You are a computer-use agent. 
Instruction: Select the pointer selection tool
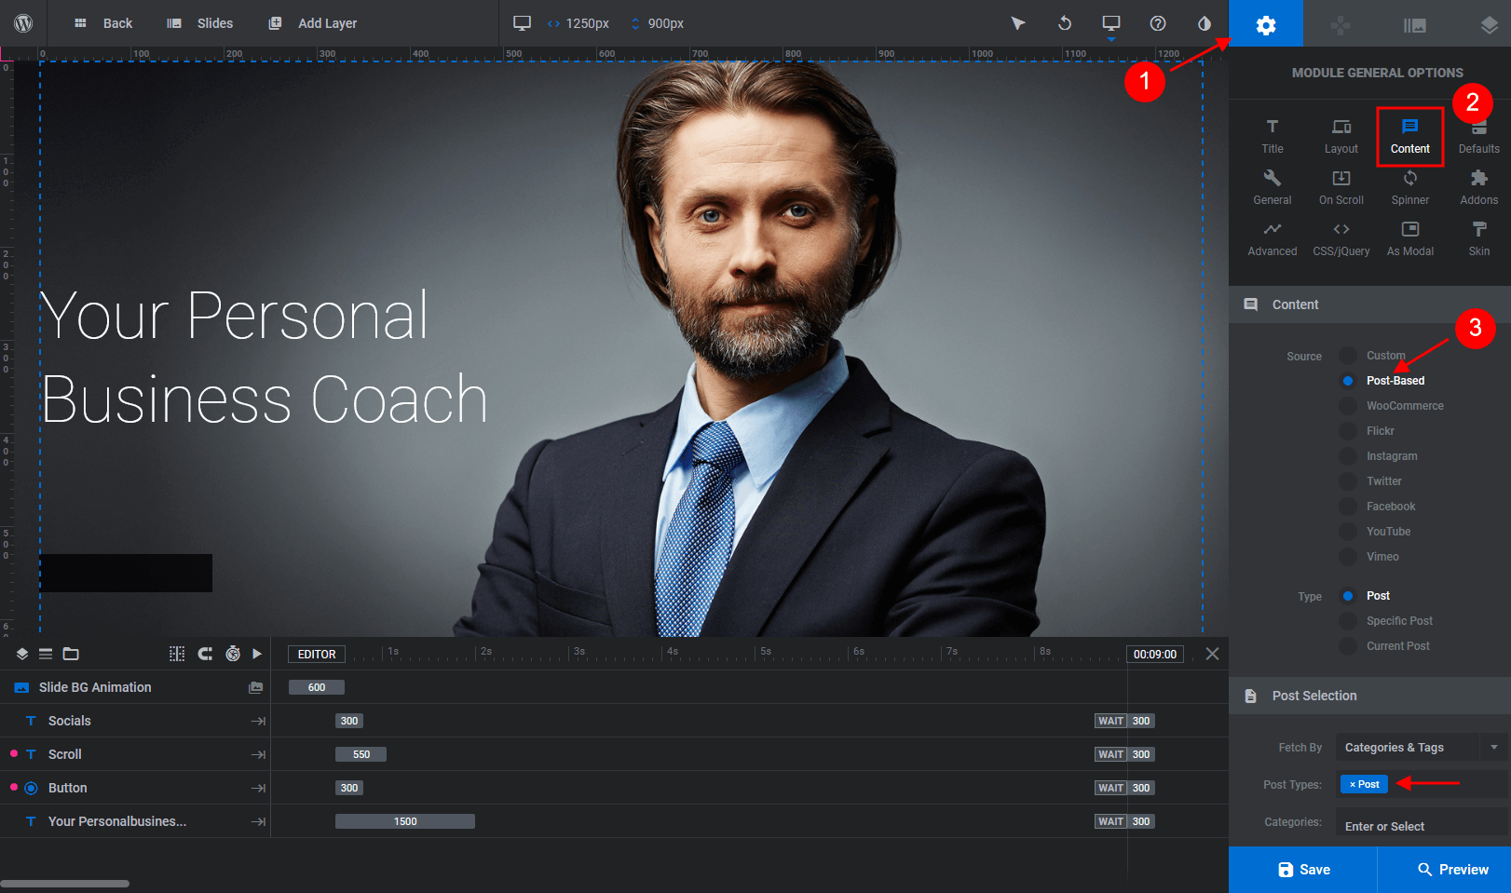click(x=1018, y=23)
